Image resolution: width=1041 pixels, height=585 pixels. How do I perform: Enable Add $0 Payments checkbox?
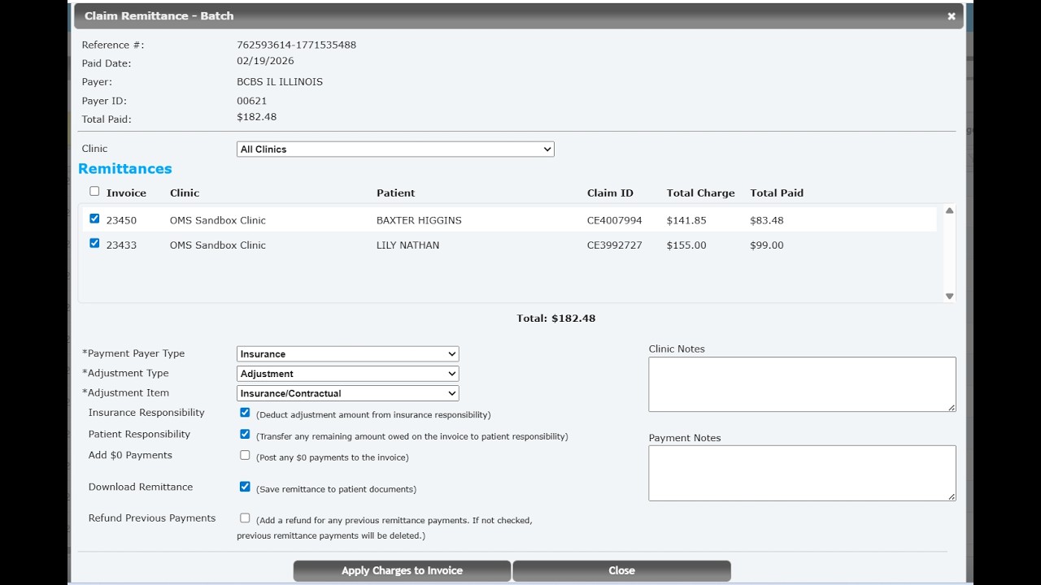click(245, 455)
